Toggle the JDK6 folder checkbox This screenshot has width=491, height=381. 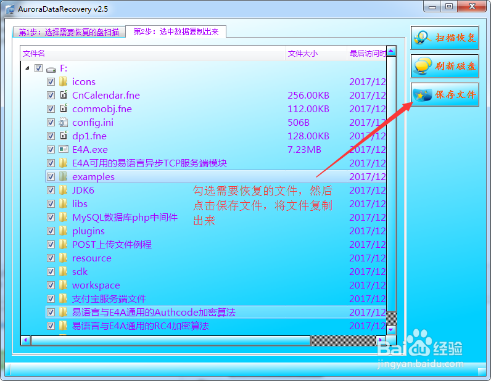coord(51,190)
